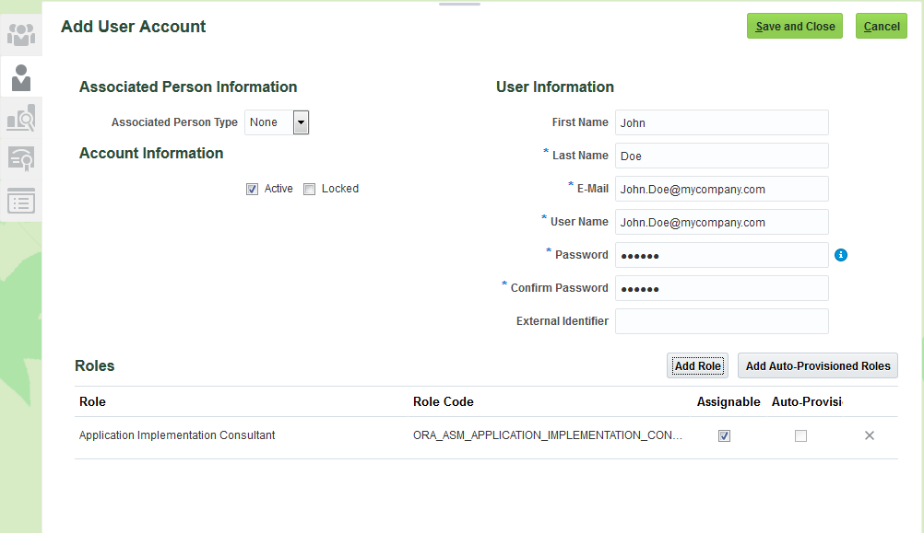
Task: Click the password info icon
Action: 841,255
